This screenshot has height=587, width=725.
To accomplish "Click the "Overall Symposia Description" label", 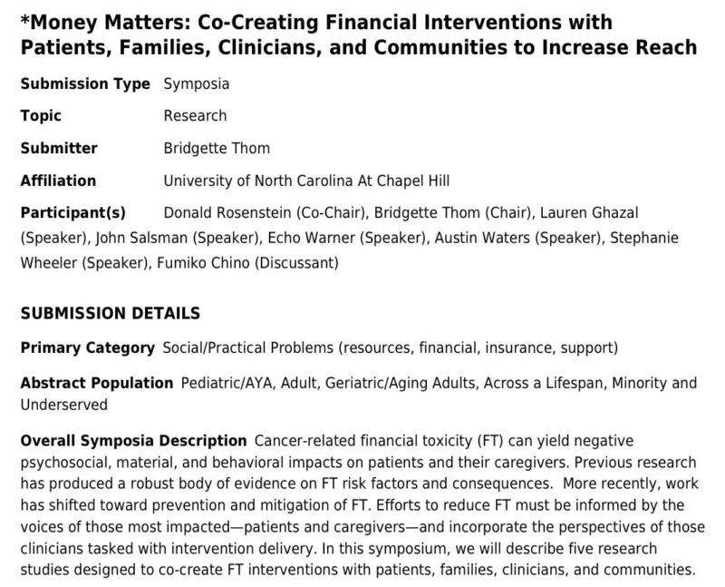I will (133, 441).
